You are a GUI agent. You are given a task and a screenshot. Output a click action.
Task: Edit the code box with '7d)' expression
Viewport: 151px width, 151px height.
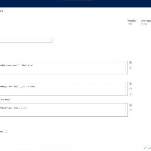(64, 110)
